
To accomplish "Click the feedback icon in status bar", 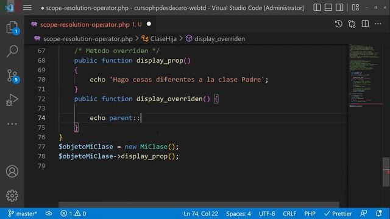I will (363, 214).
